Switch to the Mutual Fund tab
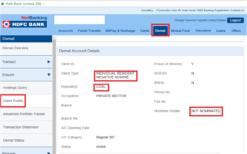The image size is (247, 154). click(180, 31)
